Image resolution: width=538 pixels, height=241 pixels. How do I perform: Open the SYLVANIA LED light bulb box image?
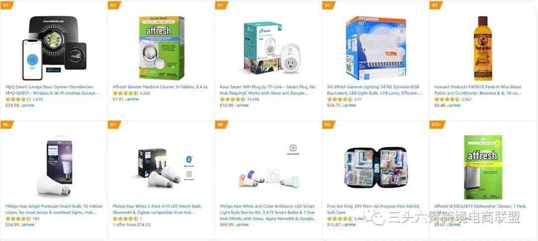tap(376, 48)
